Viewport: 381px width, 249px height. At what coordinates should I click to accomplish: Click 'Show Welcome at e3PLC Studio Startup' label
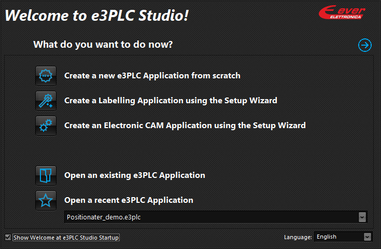click(x=66, y=238)
